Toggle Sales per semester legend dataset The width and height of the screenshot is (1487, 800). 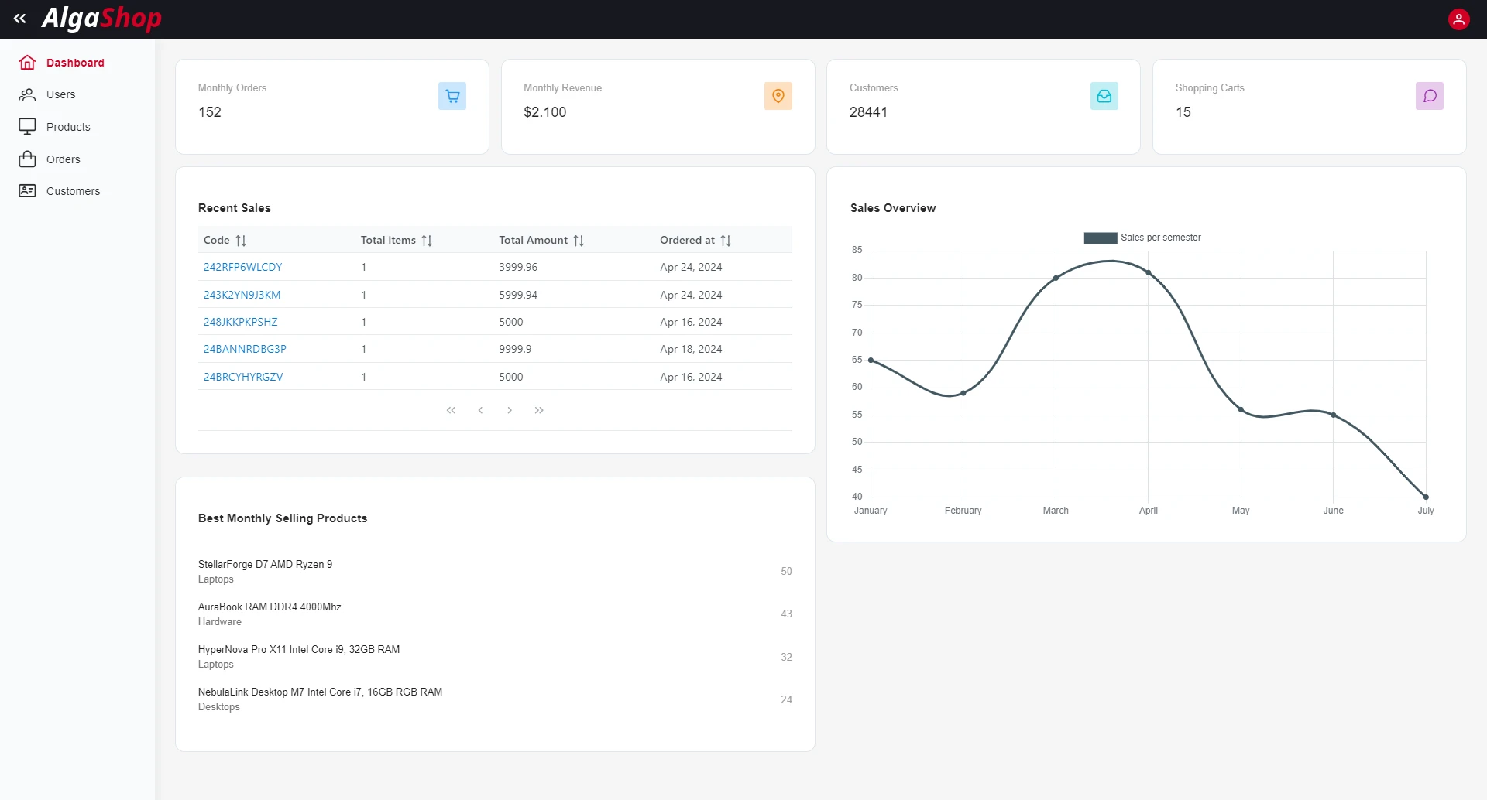point(1142,238)
